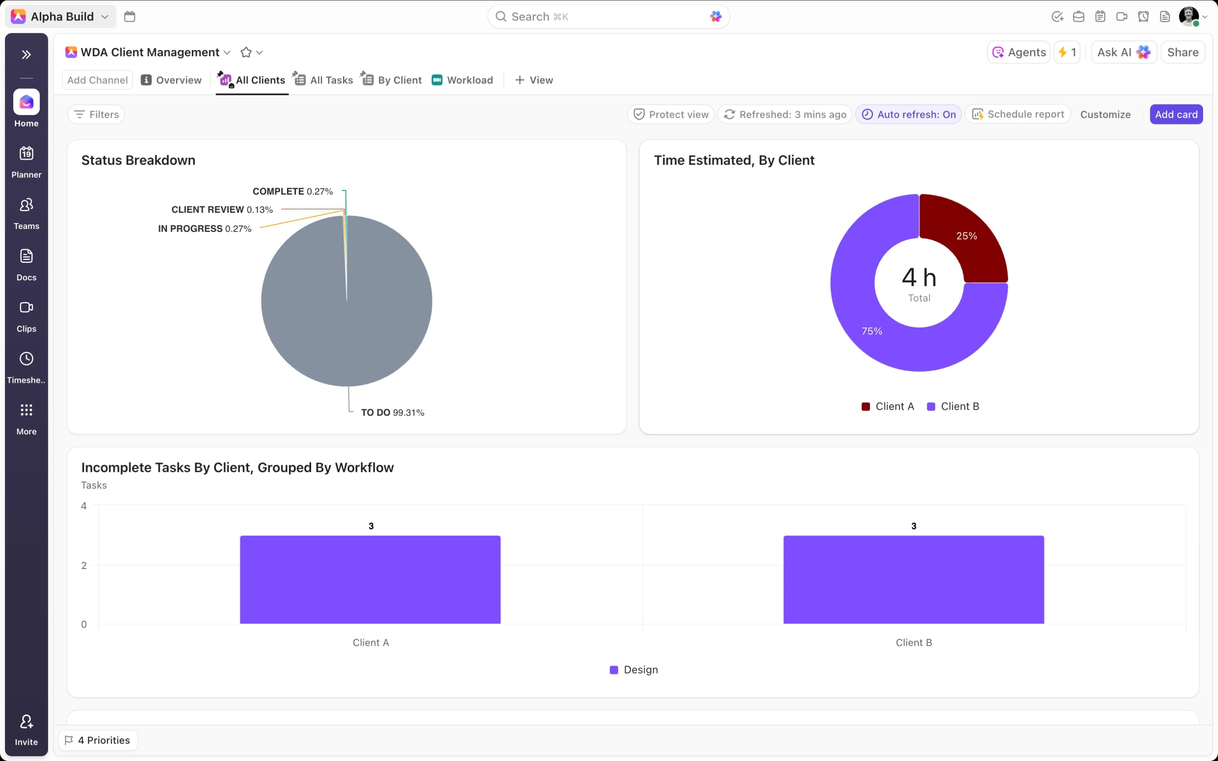Expand WDA Client Management title dropdown
Viewport: 1218px width, 761px height.
click(x=227, y=52)
